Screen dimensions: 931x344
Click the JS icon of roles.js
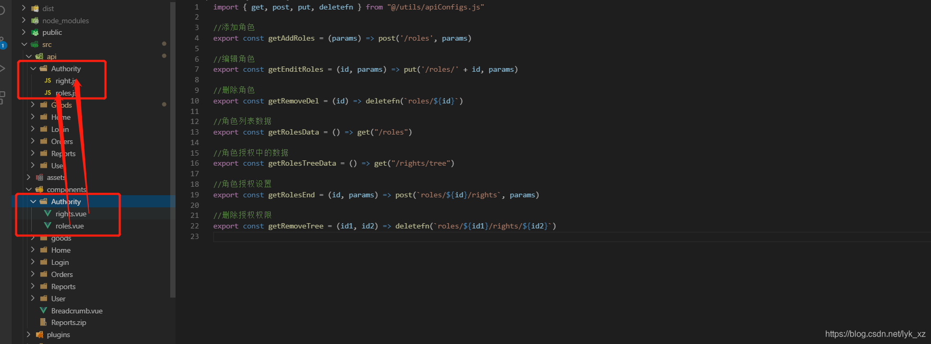pos(48,93)
